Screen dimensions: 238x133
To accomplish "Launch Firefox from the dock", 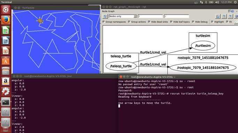I will point(6,20).
